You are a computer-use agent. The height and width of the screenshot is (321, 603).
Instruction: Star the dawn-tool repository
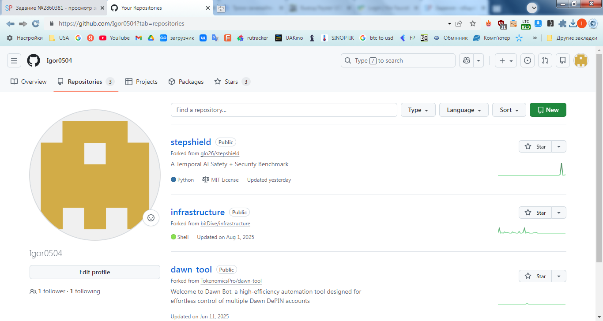coord(535,276)
